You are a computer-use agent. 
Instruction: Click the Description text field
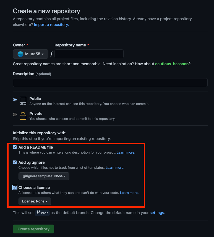click(110, 82)
